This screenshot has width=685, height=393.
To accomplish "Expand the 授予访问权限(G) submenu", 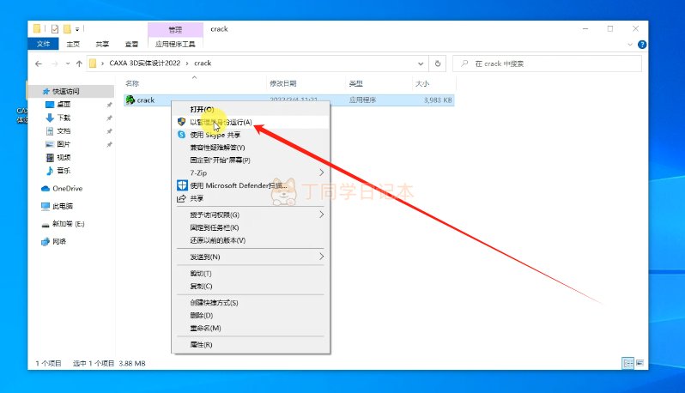I will (x=322, y=215).
